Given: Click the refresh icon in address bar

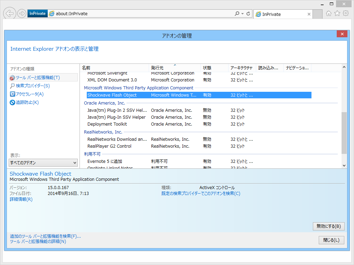Looking at the screenshot, I should (x=248, y=13).
